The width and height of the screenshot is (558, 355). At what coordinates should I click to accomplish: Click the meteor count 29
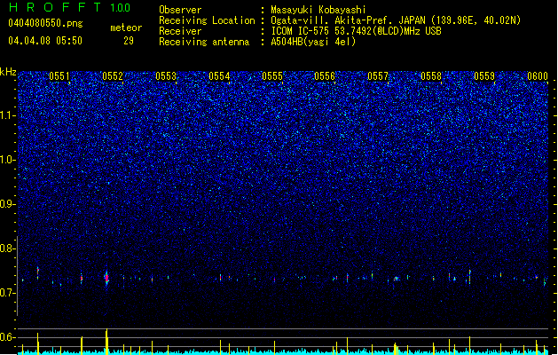coord(129,41)
